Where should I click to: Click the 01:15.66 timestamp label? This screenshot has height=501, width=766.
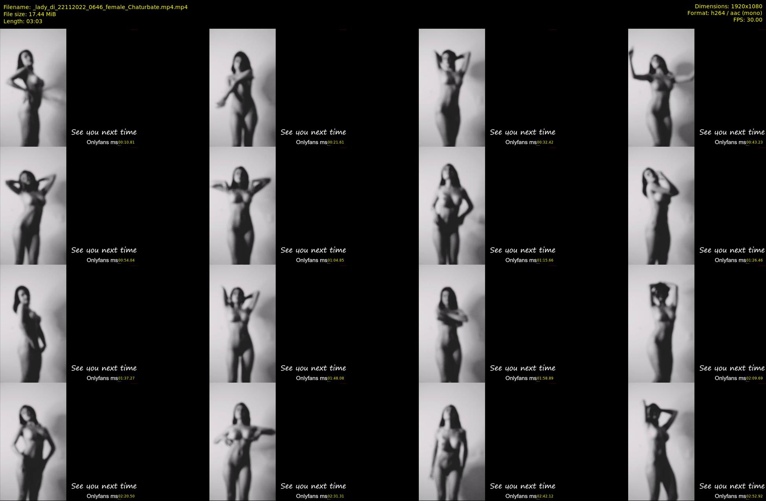545,260
